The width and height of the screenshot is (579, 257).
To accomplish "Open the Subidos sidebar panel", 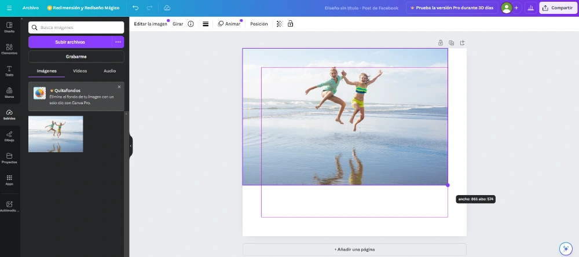I will coord(10,115).
